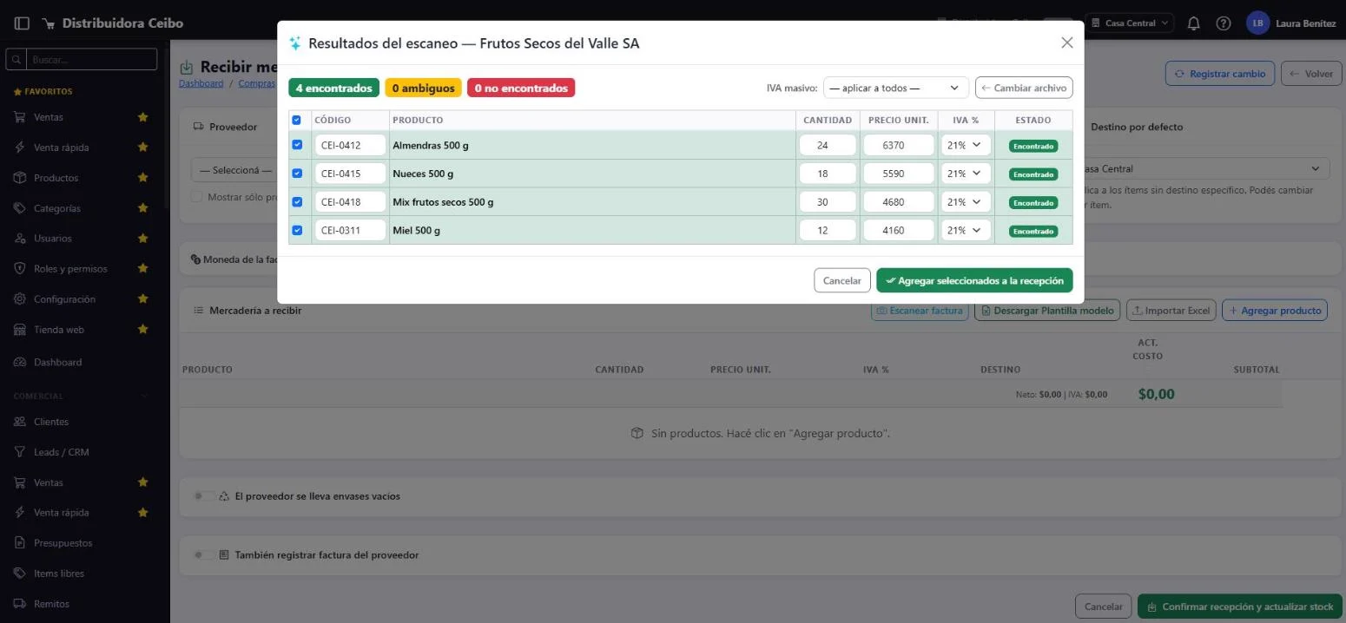Open Clientes in the sidebar
This screenshot has width=1346, height=623.
pyautogui.click(x=51, y=422)
